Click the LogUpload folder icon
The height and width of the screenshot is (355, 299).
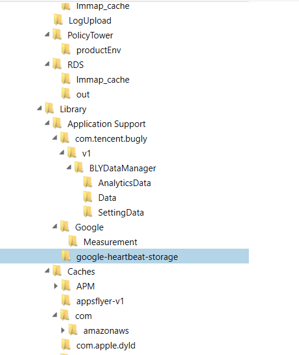point(58,20)
